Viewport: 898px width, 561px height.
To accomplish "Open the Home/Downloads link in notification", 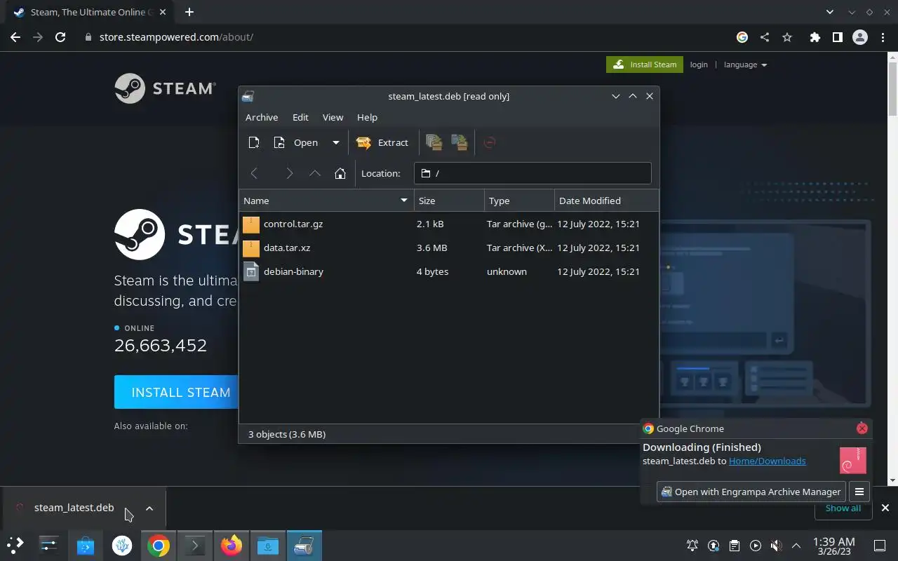I will click(767, 461).
